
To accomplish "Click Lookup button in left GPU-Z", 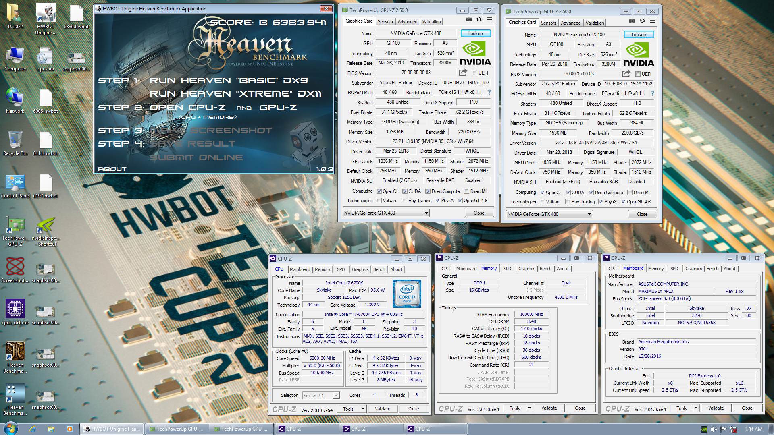I will tap(475, 33).
